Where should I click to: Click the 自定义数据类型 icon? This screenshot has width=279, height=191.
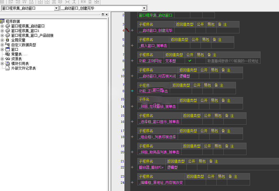click(x=8, y=45)
